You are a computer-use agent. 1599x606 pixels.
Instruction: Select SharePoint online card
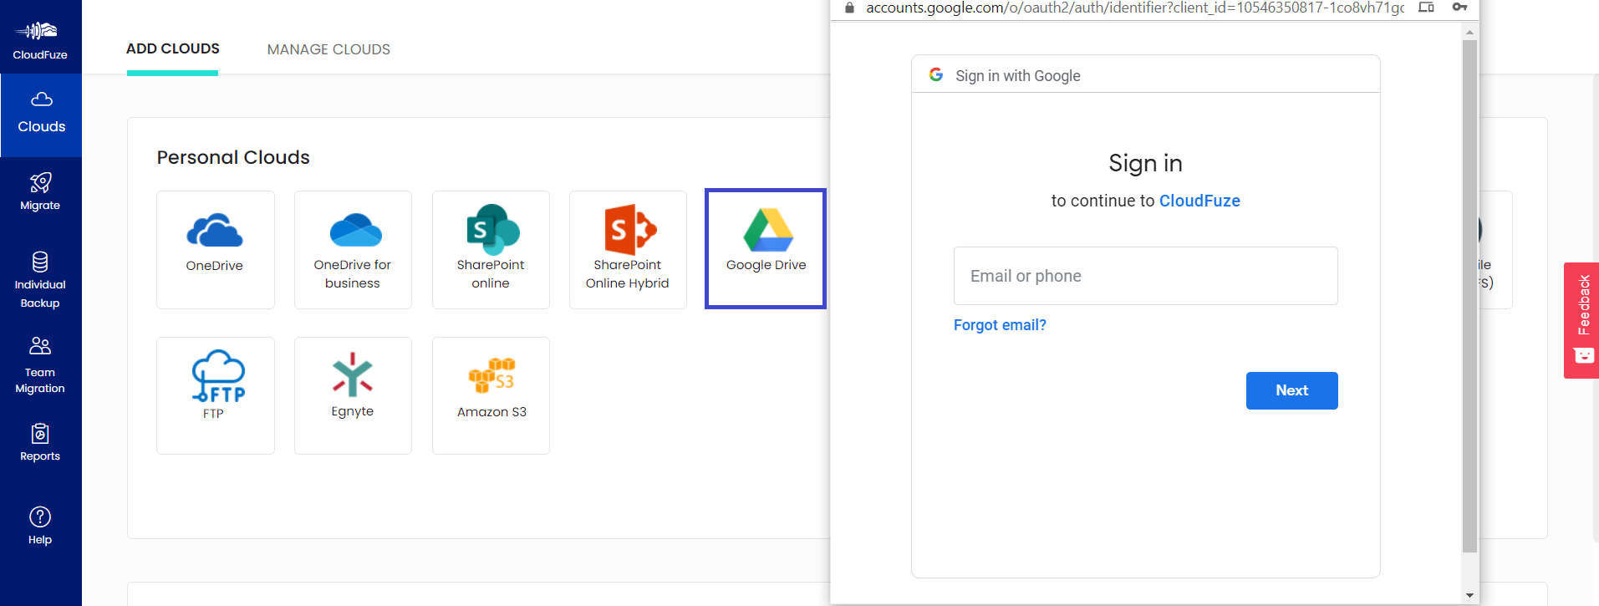tap(491, 250)
